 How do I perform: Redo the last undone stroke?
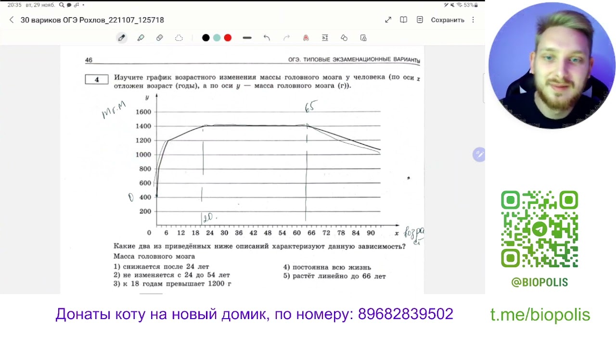pyautogui.click(x=286, y=38)
